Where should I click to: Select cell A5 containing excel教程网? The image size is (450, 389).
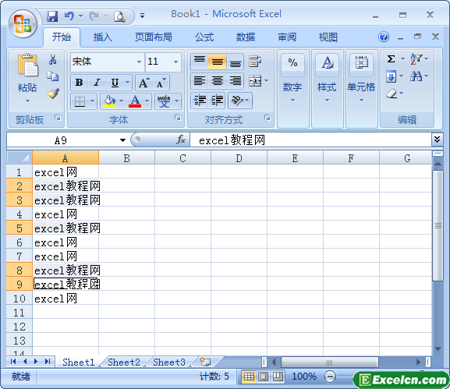(66, 228)
